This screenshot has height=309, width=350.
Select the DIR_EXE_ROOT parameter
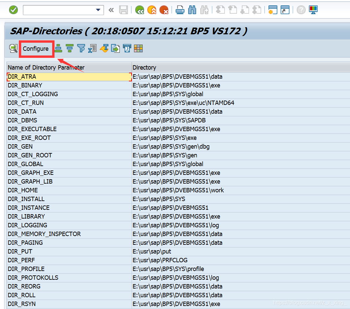[69, 138]
